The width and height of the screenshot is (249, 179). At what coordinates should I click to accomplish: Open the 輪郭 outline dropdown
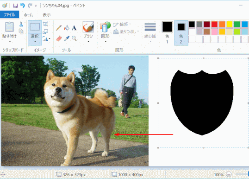click(x=122, y=24)
